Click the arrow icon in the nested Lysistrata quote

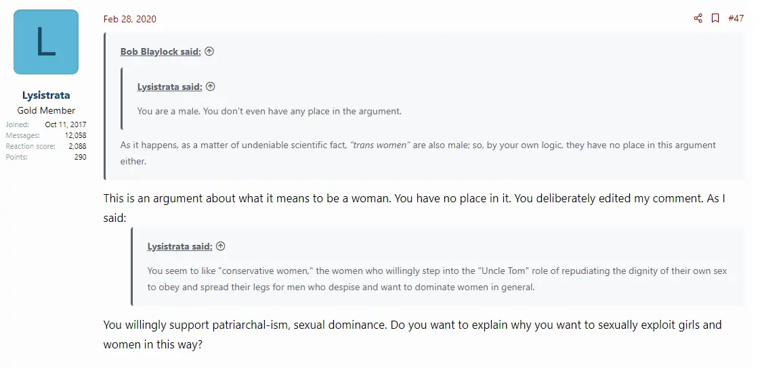pos(210,87)
